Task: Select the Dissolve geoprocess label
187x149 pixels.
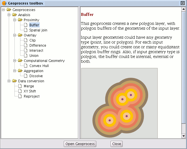Action: (36, 76)
